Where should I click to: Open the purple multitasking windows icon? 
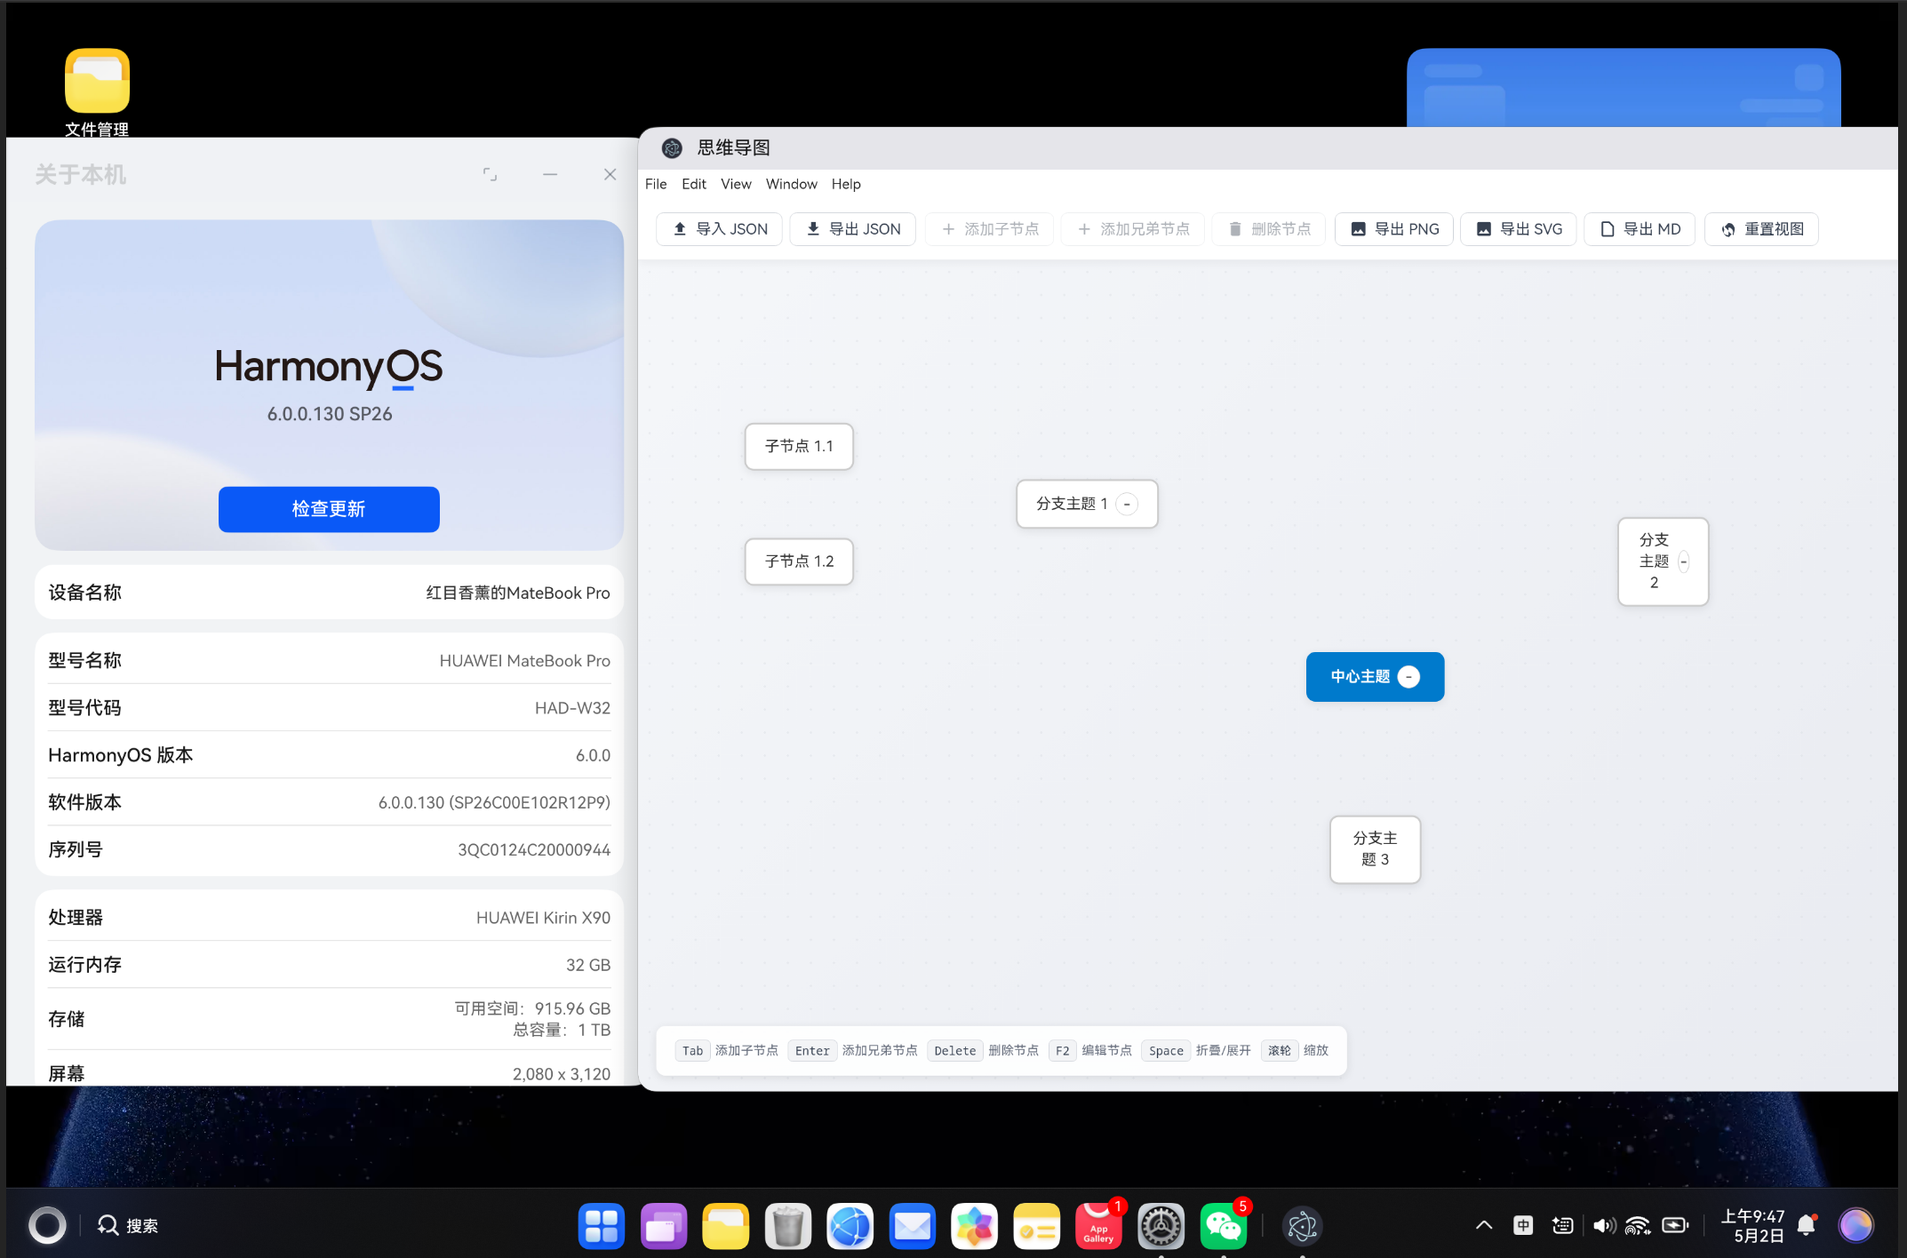(664, 1227)
